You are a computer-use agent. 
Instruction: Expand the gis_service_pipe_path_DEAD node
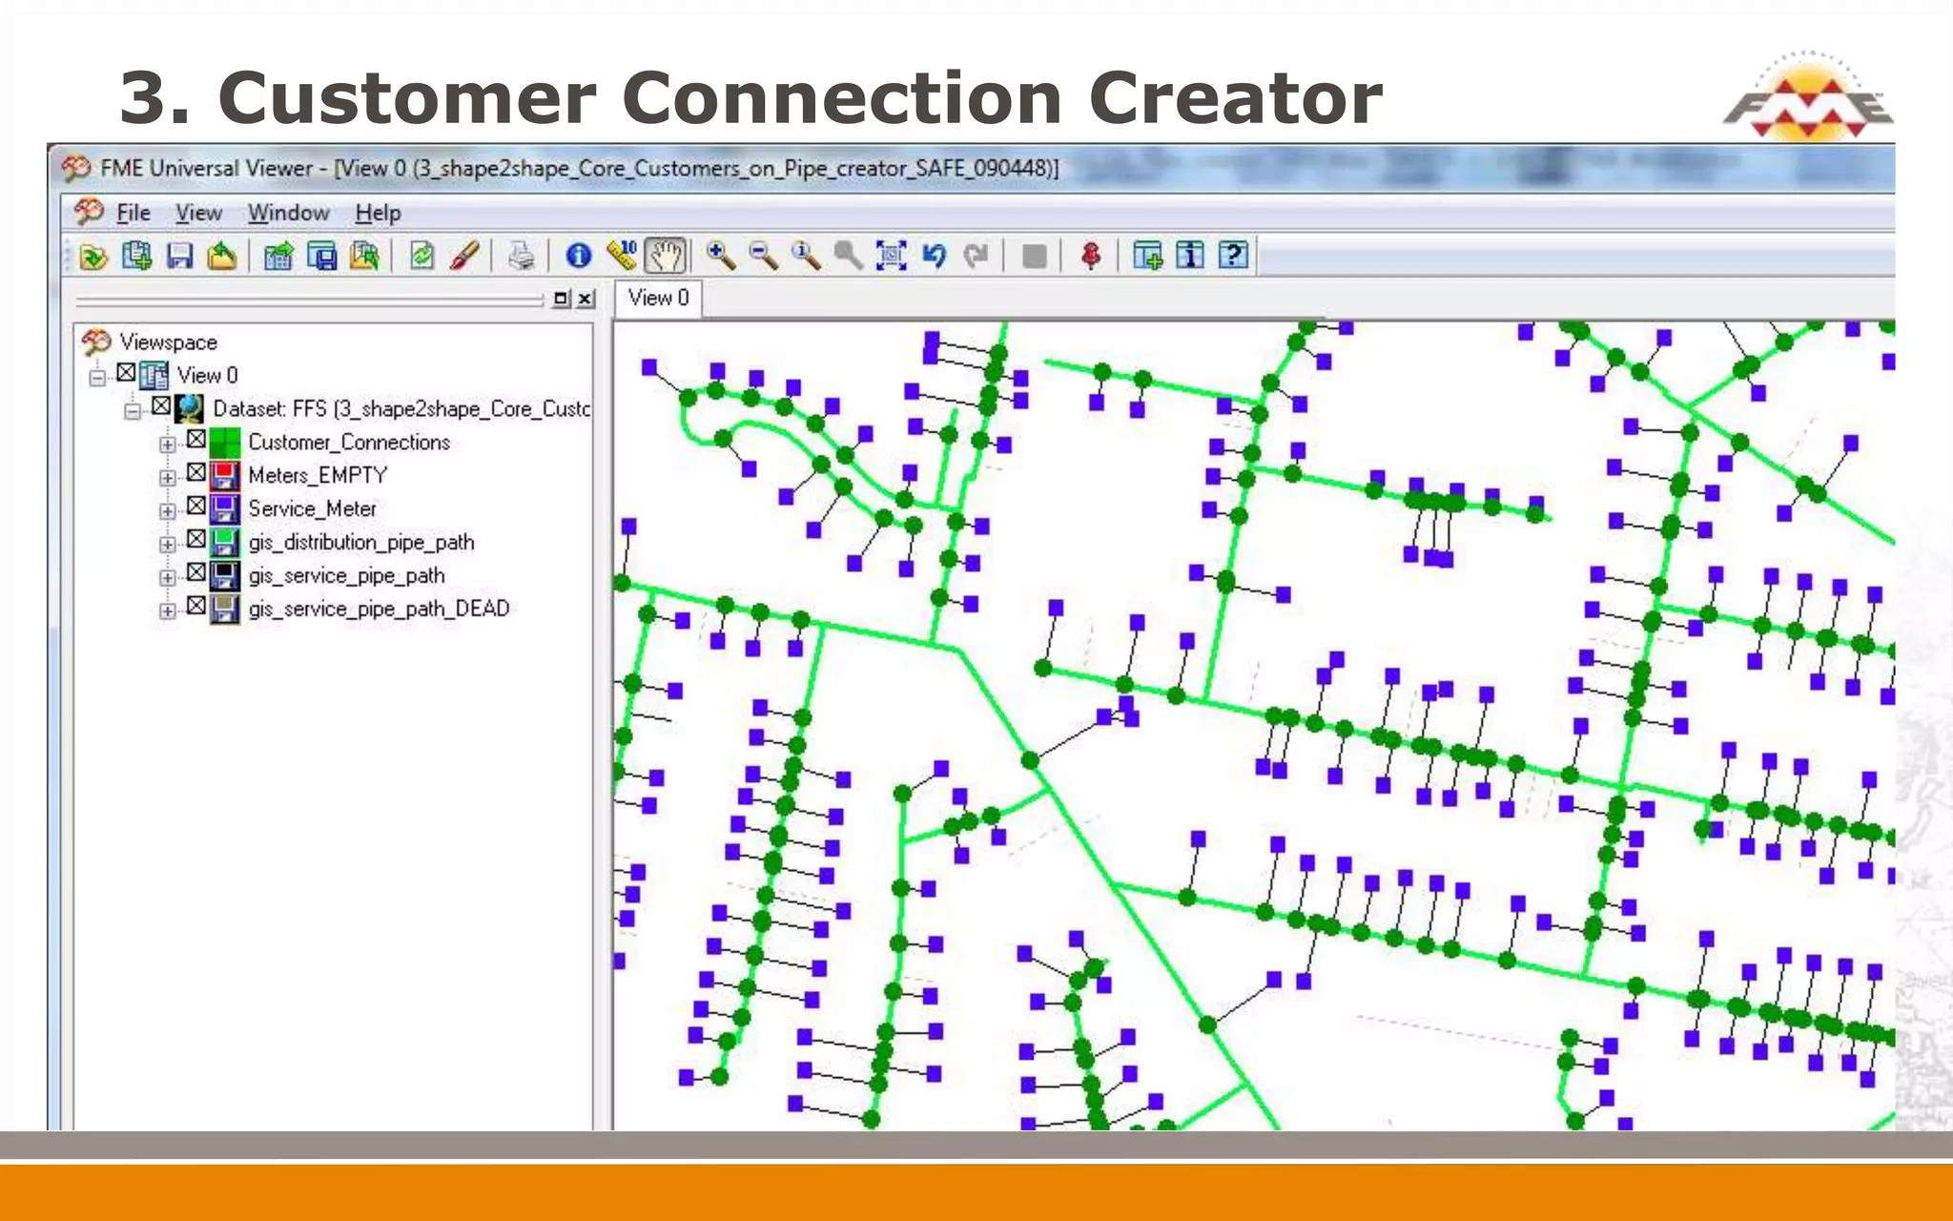coord(168,611)
